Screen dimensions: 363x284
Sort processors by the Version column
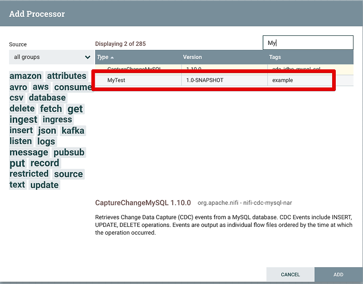point(192,57)
